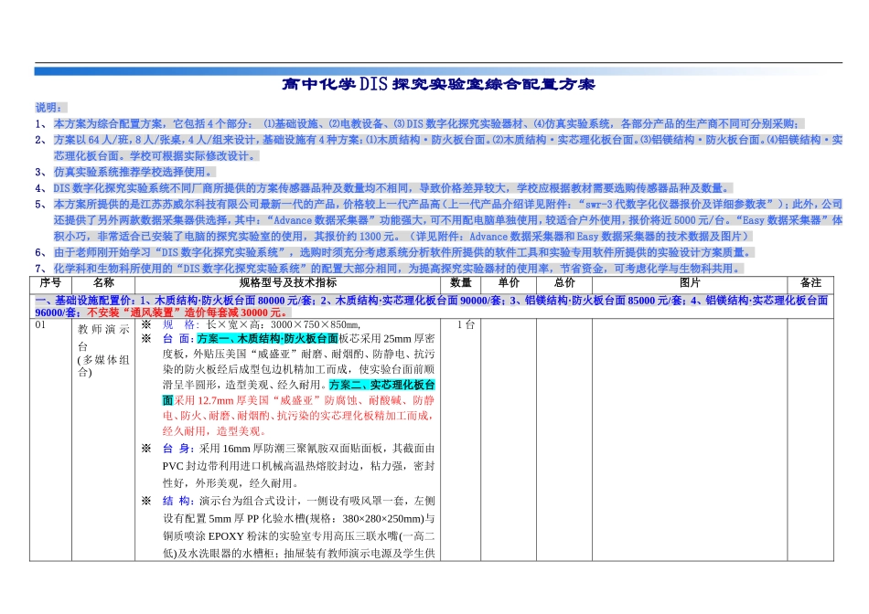This screenshot has height=614, width=869.
Task: Select the section row 一、基础设施配置价
Action: coord(432,305)
